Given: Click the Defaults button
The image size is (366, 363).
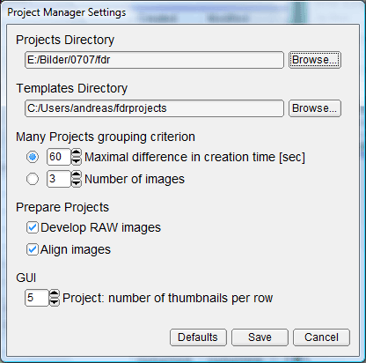Looking at the screenshot, I should tap(198, 337).
